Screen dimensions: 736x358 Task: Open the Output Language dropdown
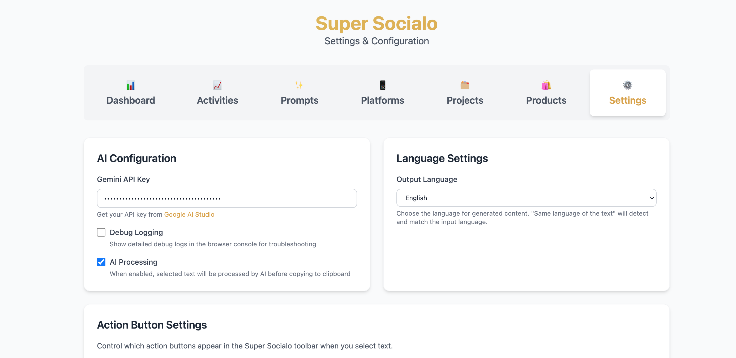click(526, 198)
